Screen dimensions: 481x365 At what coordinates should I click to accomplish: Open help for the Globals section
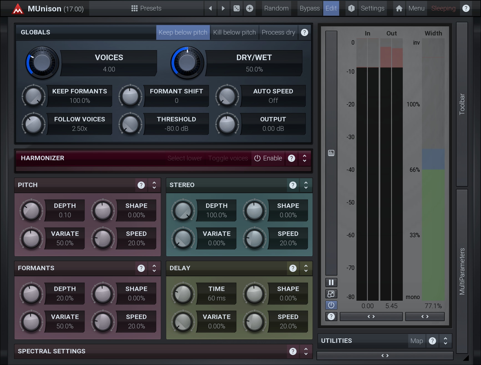[x=304, y=32]
